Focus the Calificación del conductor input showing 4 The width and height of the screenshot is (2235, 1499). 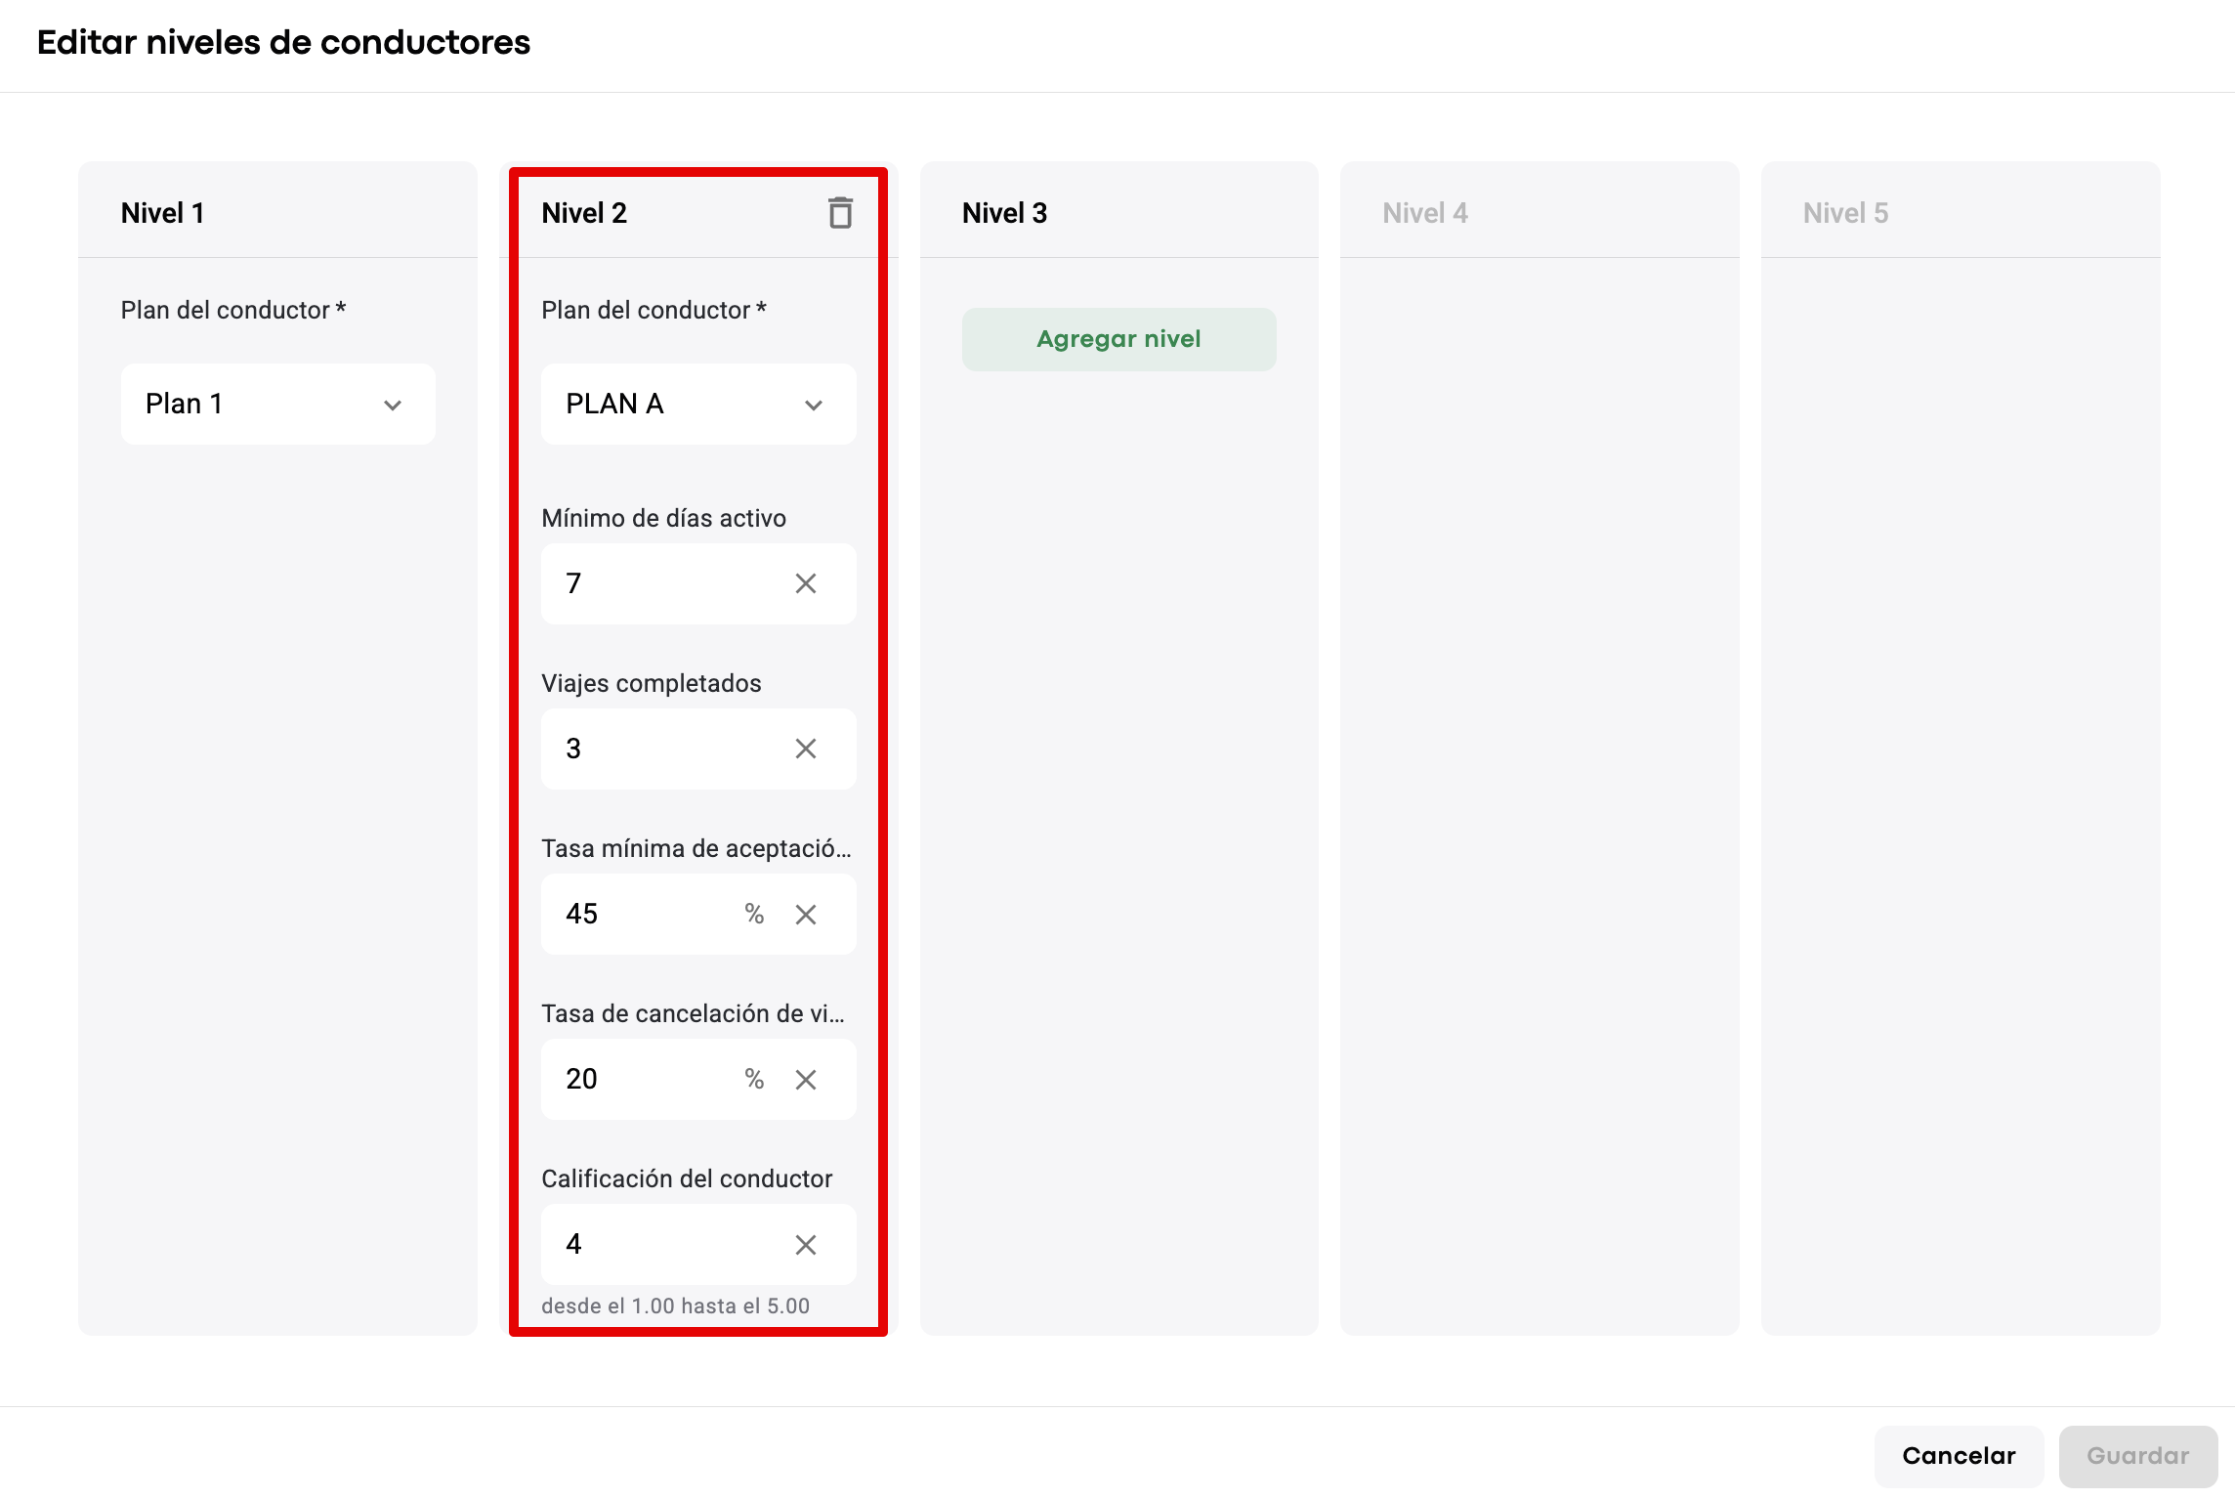pyautogui.click(x=664, y=1244)
